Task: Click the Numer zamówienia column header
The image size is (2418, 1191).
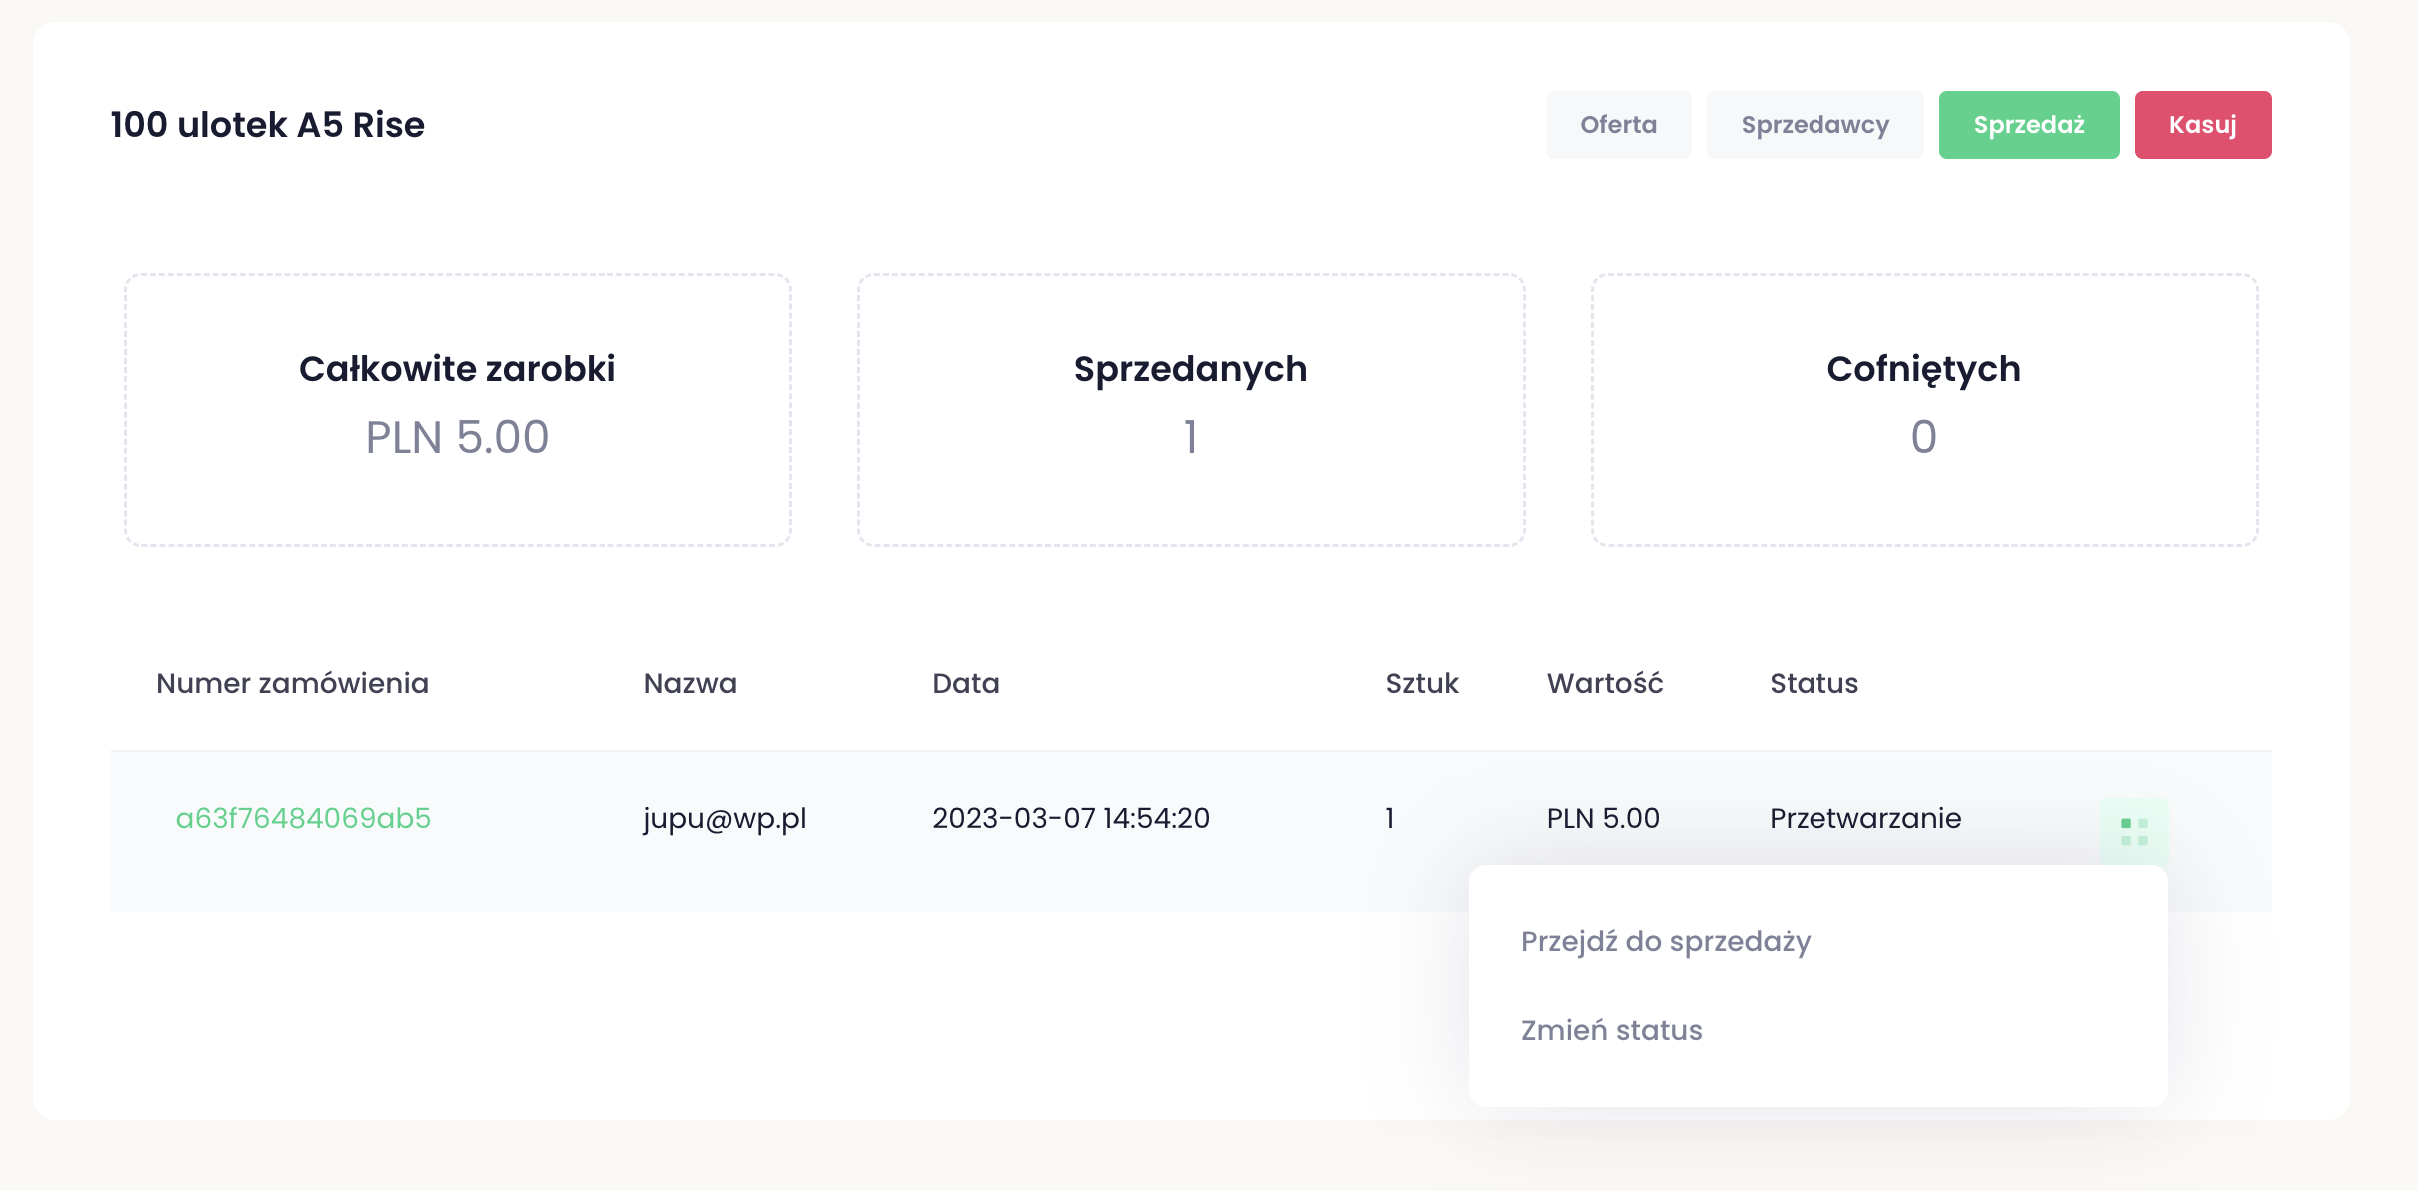Action: 292,683
